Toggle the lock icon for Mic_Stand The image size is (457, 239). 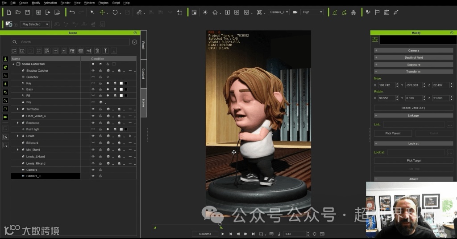tap(100, 150)
